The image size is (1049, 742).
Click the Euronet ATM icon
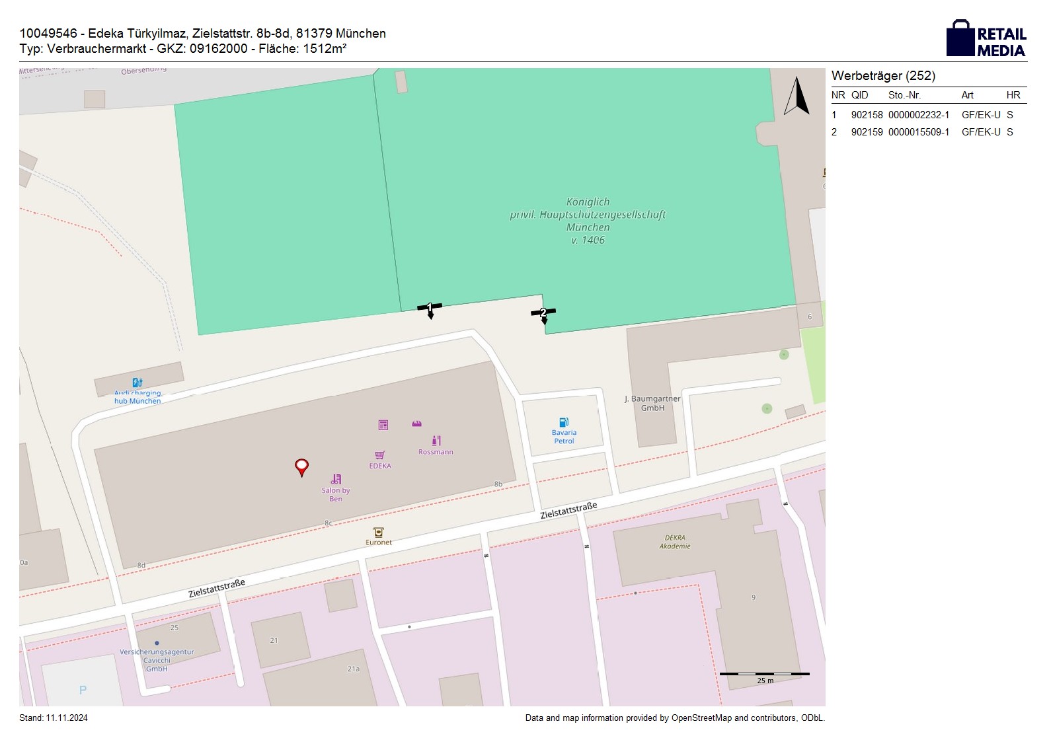378,533
